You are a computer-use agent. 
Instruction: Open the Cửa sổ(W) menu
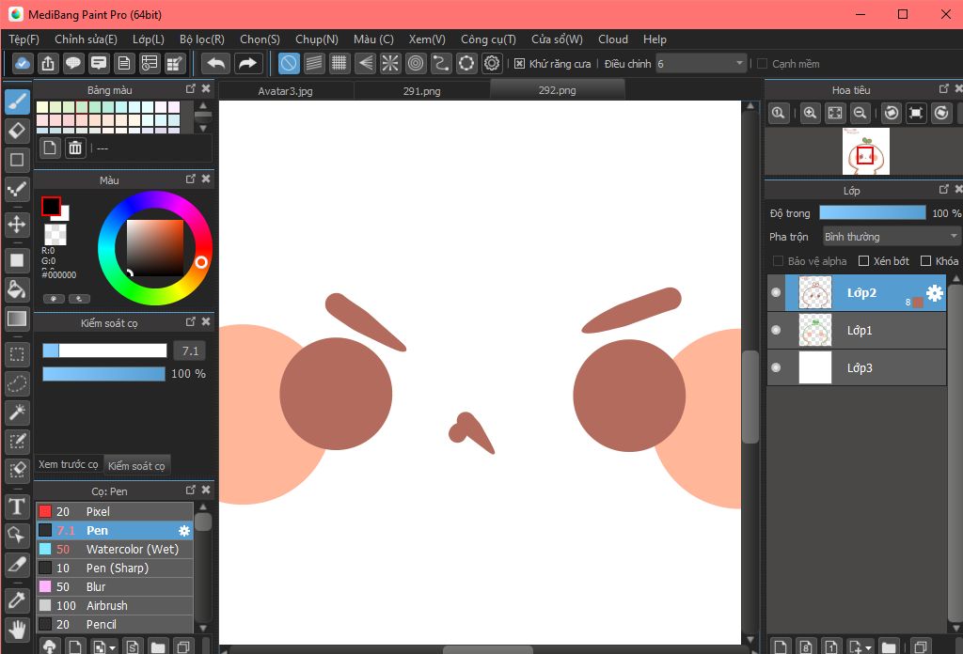557,39
